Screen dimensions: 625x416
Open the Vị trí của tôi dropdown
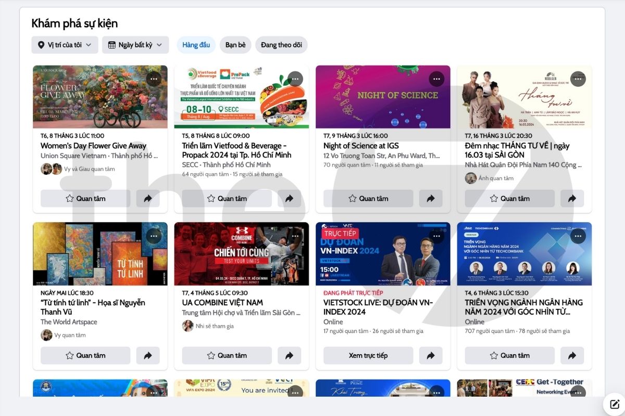[x=65, y=45]
